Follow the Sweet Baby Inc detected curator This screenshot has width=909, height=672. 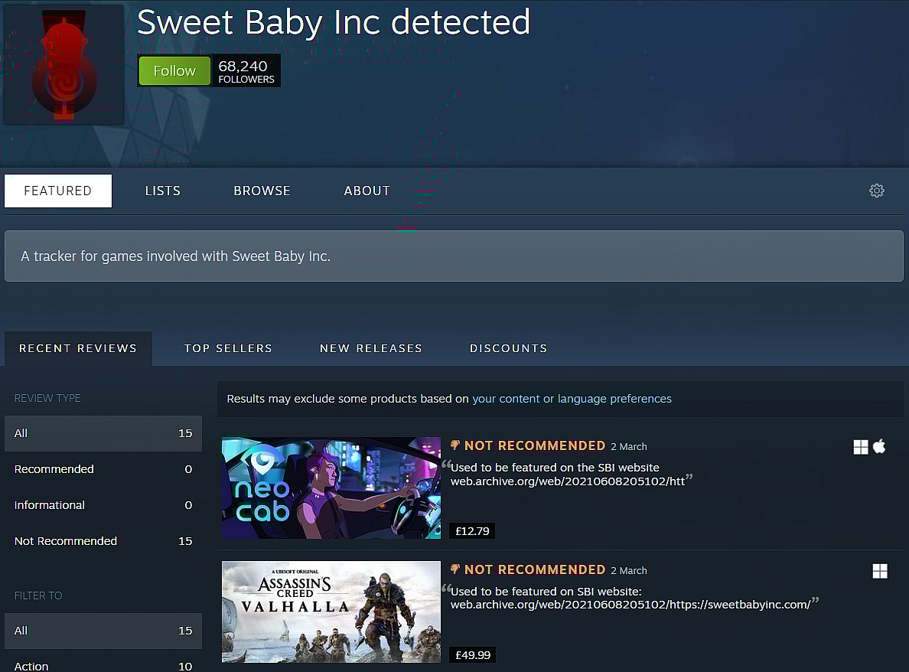174,70
